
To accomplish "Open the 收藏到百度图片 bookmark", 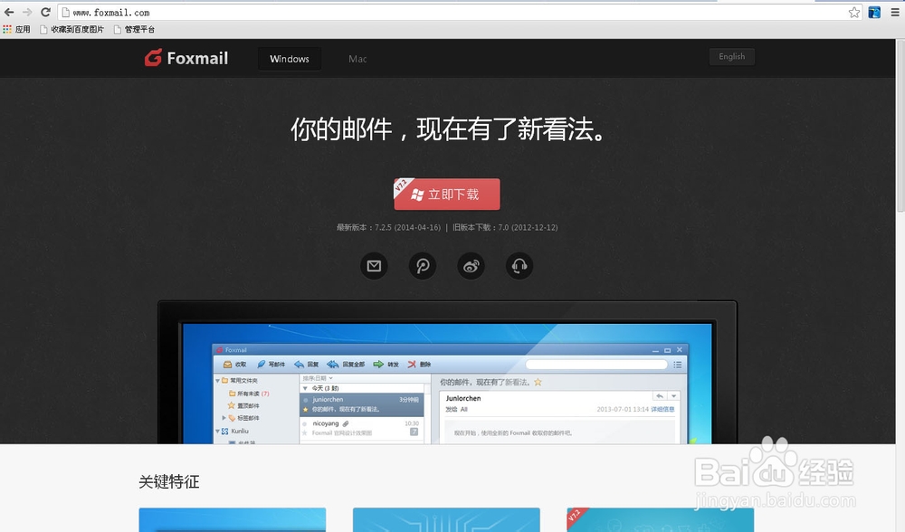I will pyautogui.click(x=72, y=30).
